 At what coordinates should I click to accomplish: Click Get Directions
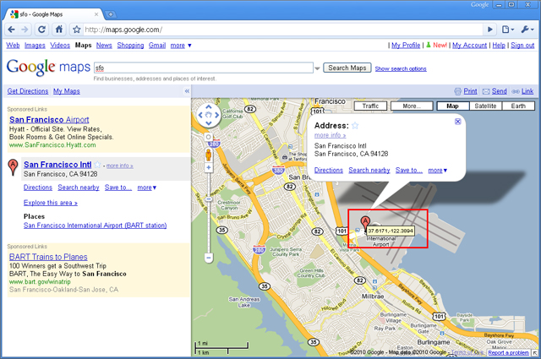pos(28,91)
